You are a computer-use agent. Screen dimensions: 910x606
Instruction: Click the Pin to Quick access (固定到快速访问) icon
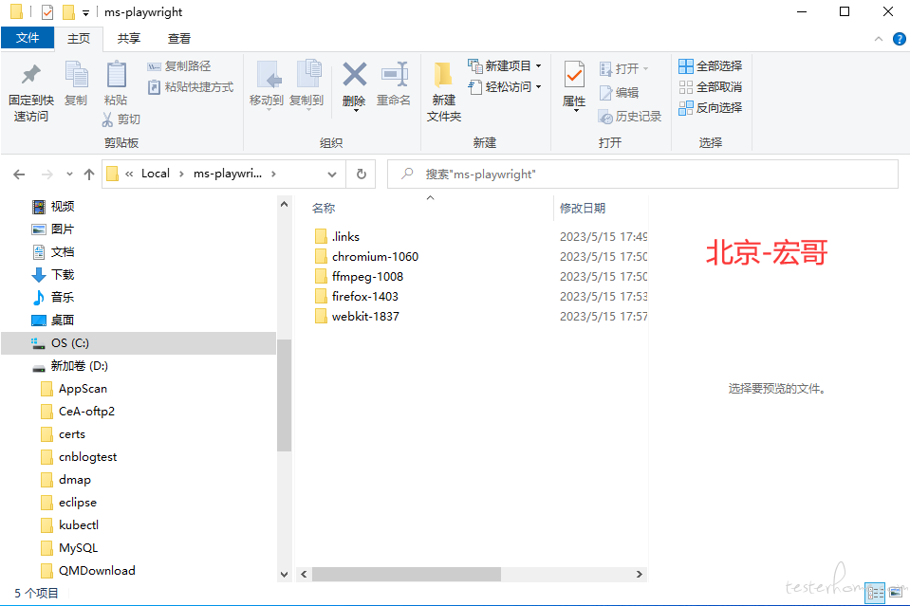pyautogui.click(x=30, y=75)
